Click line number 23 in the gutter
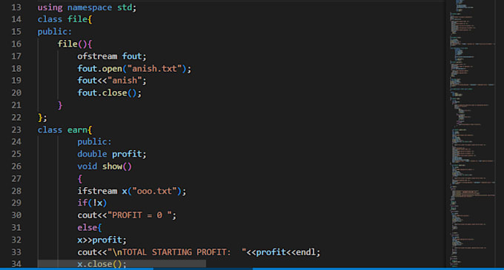Viewport: 504px width, 270px height. (16, 130)
